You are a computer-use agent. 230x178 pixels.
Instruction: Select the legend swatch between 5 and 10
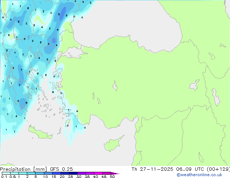pyautogui.click(x=40, y=173)
